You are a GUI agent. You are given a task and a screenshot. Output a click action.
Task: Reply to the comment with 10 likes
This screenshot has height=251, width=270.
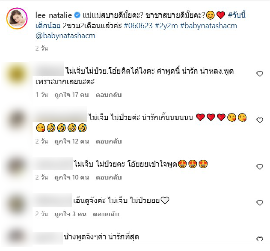tap(109, 177)
